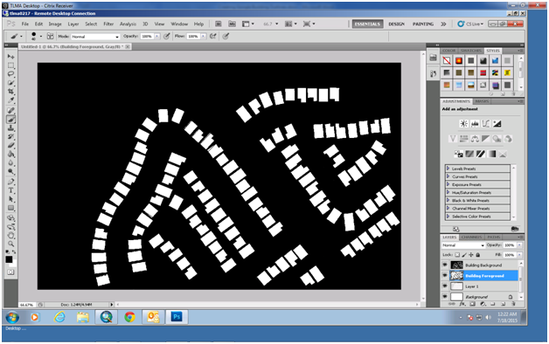Add a Levels adjustment

click(475, 123)
